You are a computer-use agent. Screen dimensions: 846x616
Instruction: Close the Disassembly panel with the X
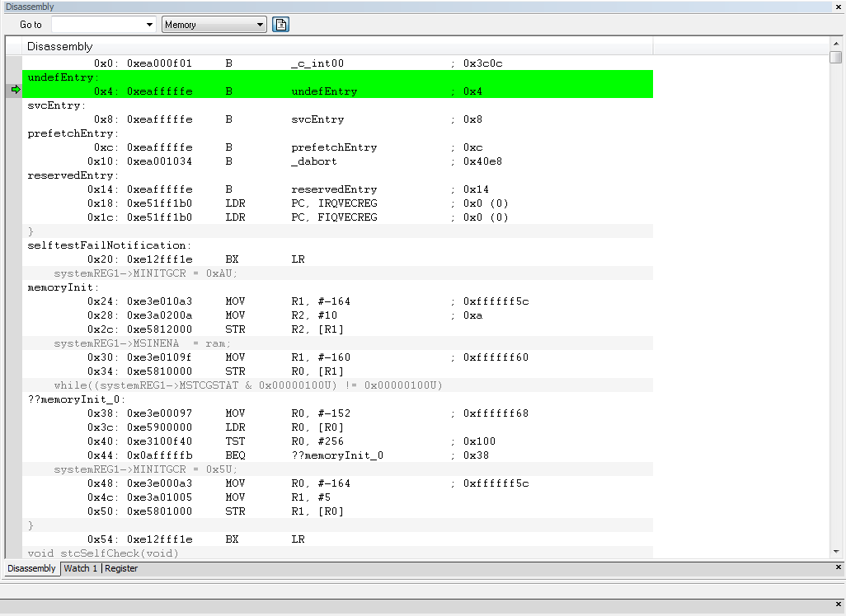pos(839,7)
